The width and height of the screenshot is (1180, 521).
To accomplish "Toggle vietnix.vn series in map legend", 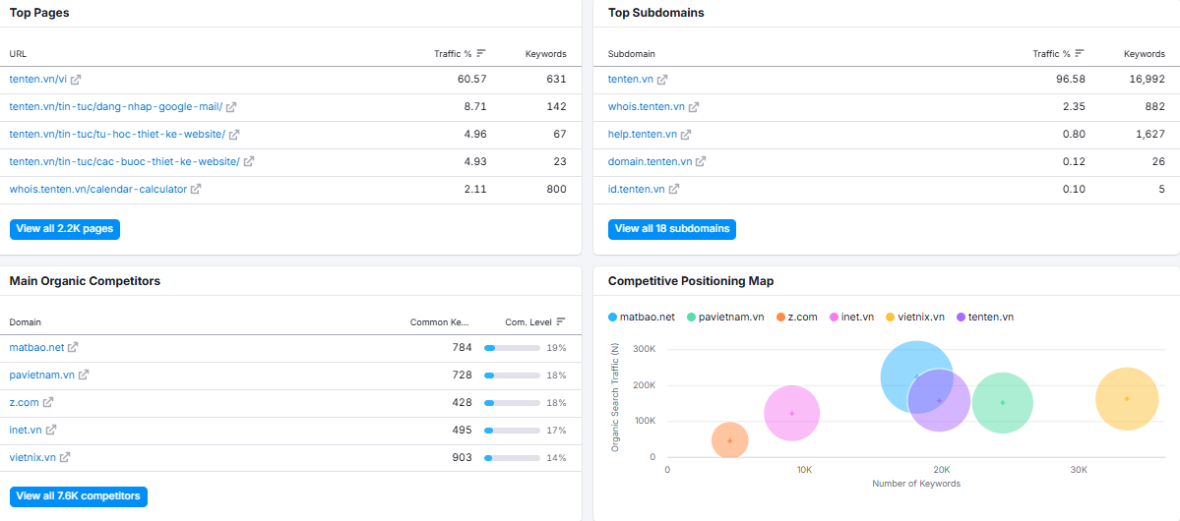I will pyautogui.click(x=914, y=318).
